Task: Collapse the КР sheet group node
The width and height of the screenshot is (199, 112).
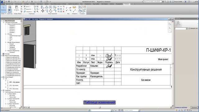Action: coord(4,79)
